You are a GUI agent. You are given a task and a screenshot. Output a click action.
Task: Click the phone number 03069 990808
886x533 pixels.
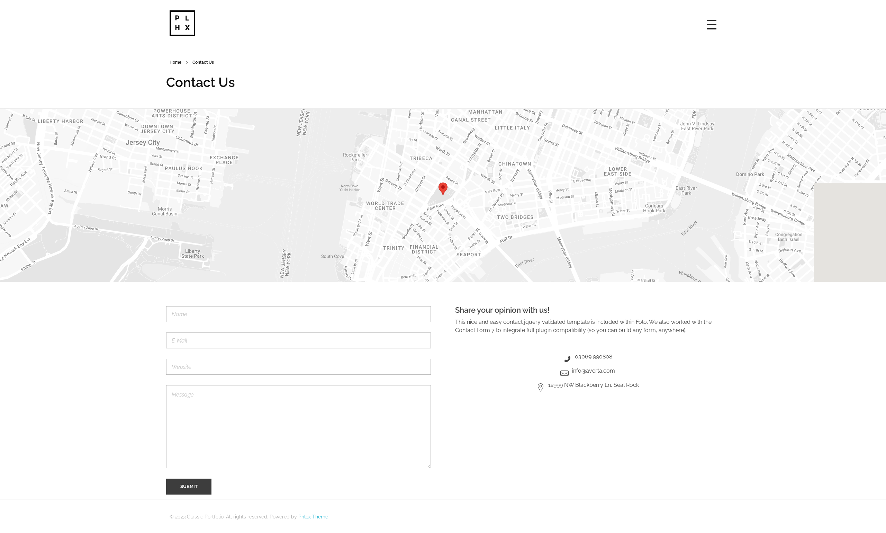coord(593,357)
